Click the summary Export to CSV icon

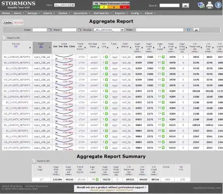pyautogui.click(x=33, y=161)
